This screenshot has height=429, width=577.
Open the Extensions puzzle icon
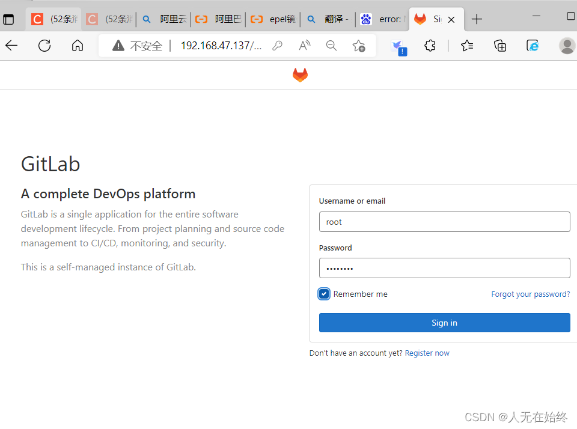tap(430, 46)
